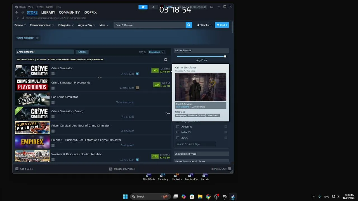
Task: Exclude the 3D tag using its side toggle
Action: [226, 138]
